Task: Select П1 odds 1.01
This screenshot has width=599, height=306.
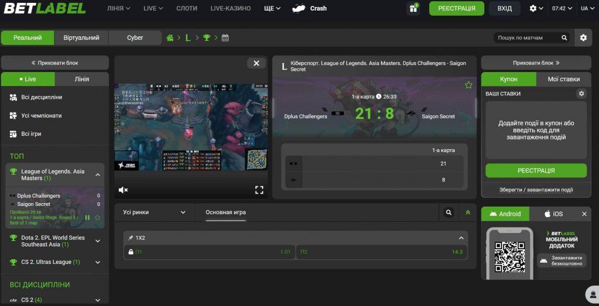Action: click(209, 252)
